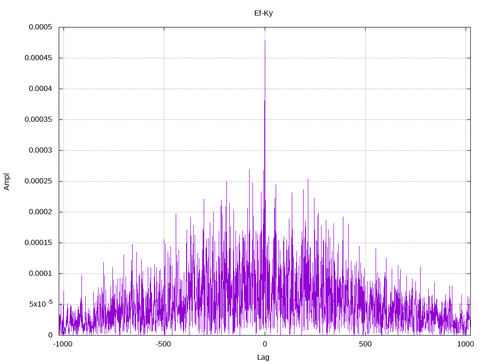485x364 pixels.
Task: Click y-axis tick label 0.00045
Action: tap(38, 58)
